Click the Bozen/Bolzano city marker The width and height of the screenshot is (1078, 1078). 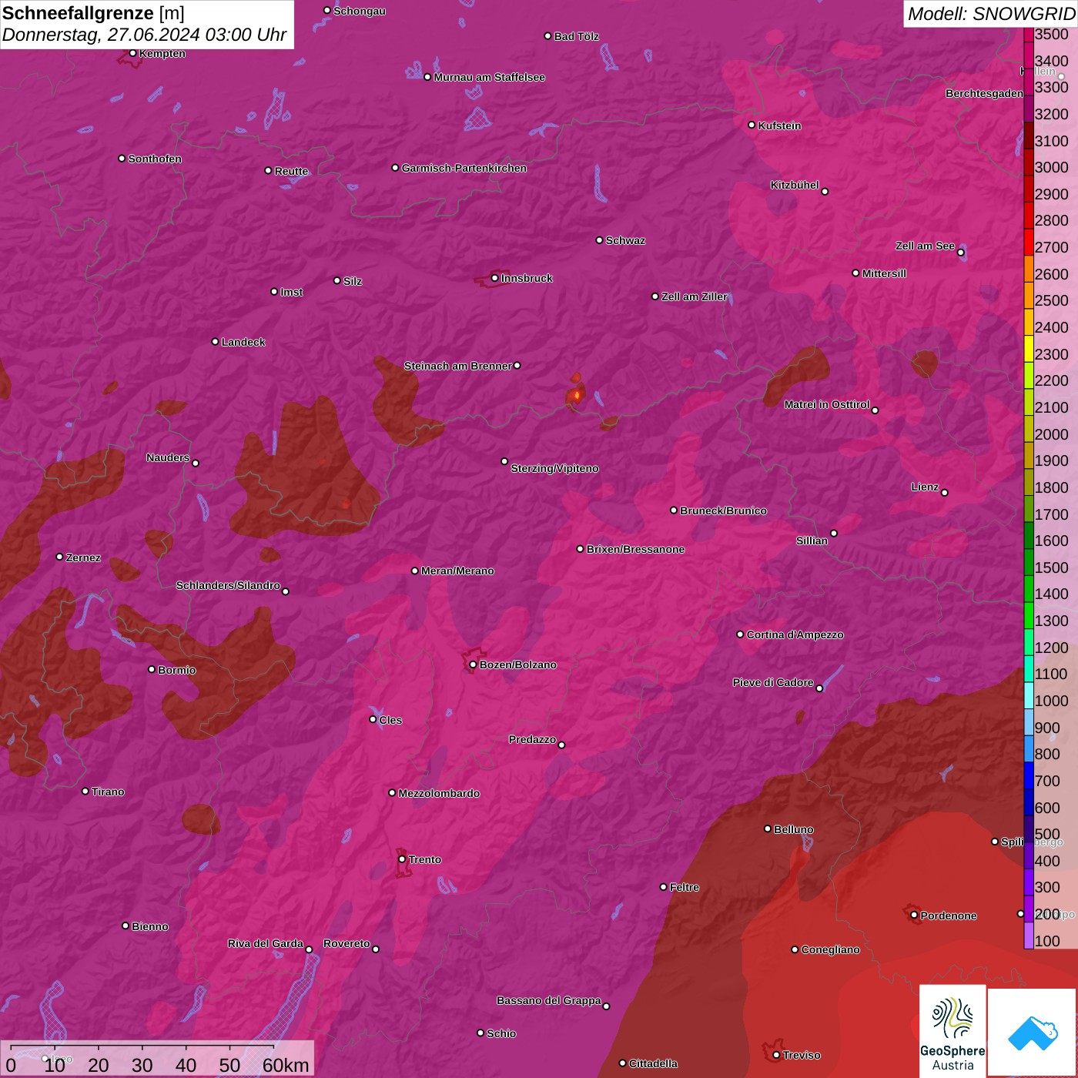click(x=473, y=665)
